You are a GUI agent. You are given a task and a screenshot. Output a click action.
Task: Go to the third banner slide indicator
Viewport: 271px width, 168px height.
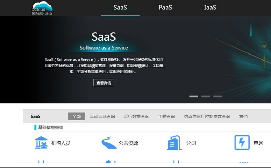pos(218,97)
